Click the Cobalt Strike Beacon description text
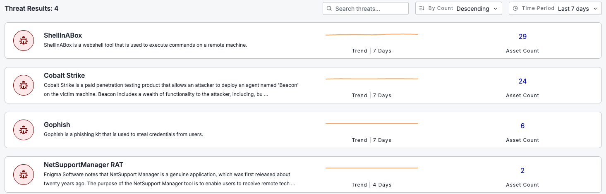 point(171,90)
